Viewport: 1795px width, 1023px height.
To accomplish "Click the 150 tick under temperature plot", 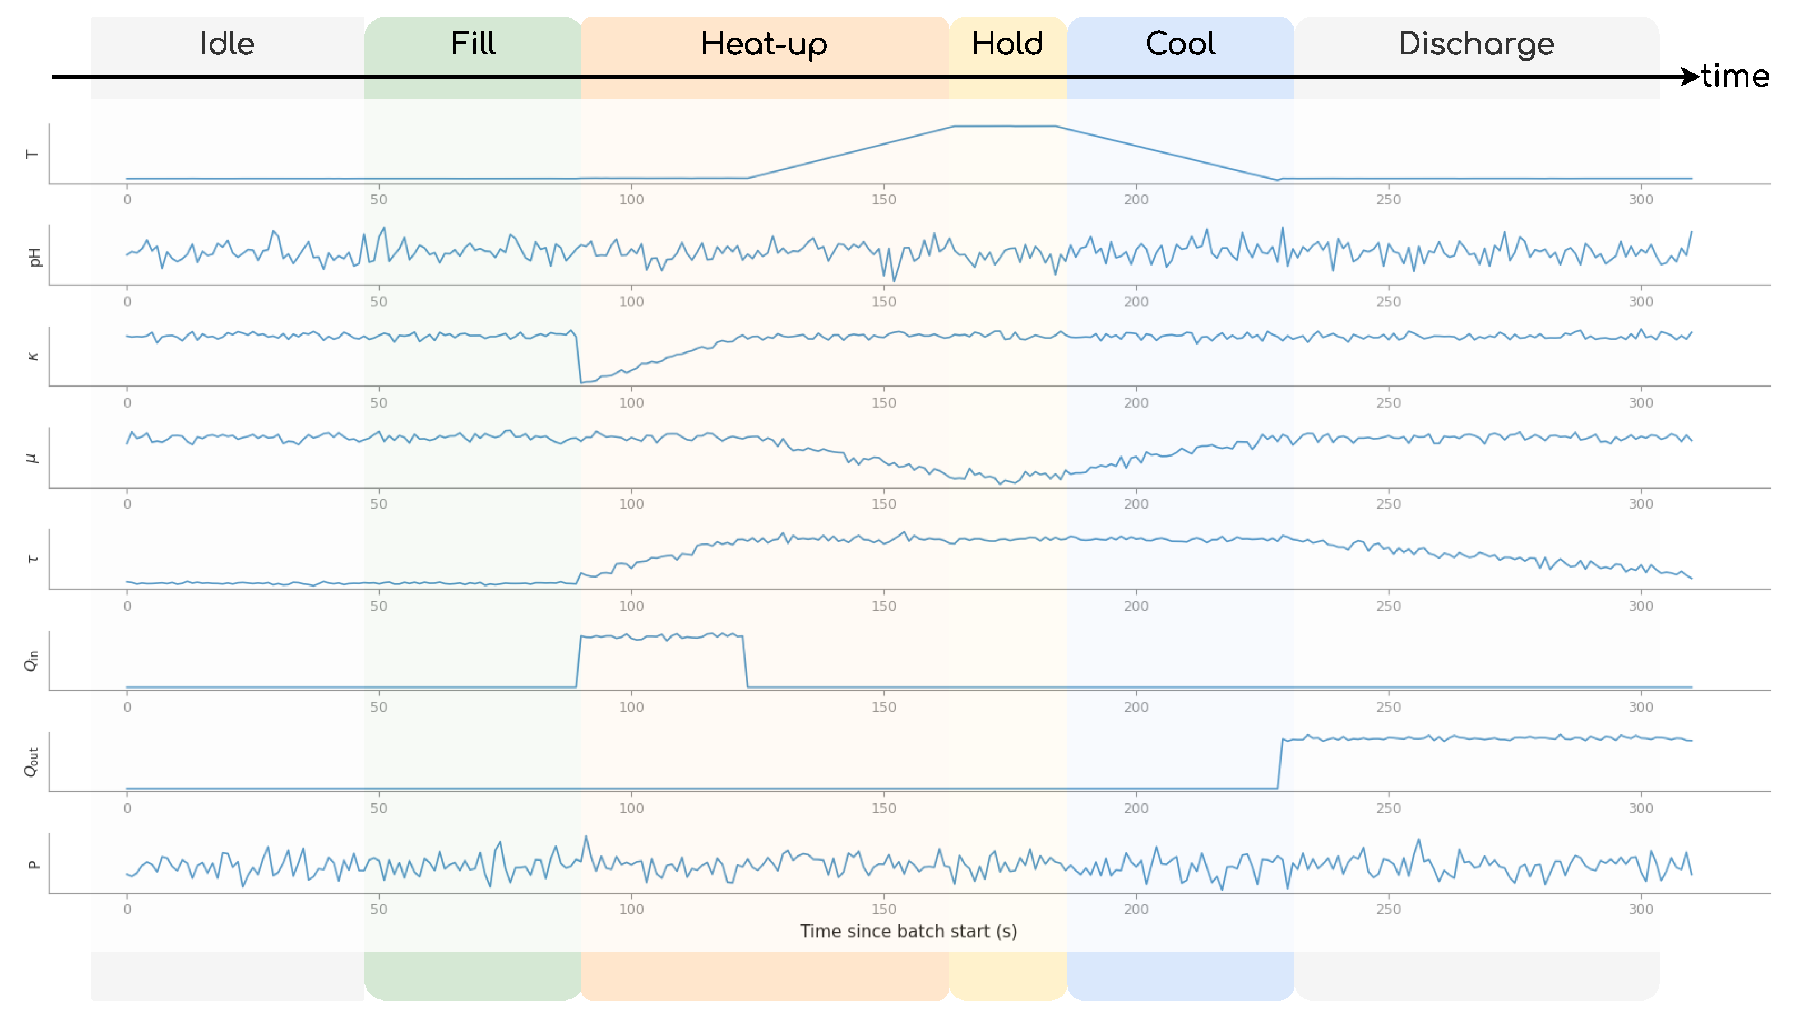I will point(883,199).
